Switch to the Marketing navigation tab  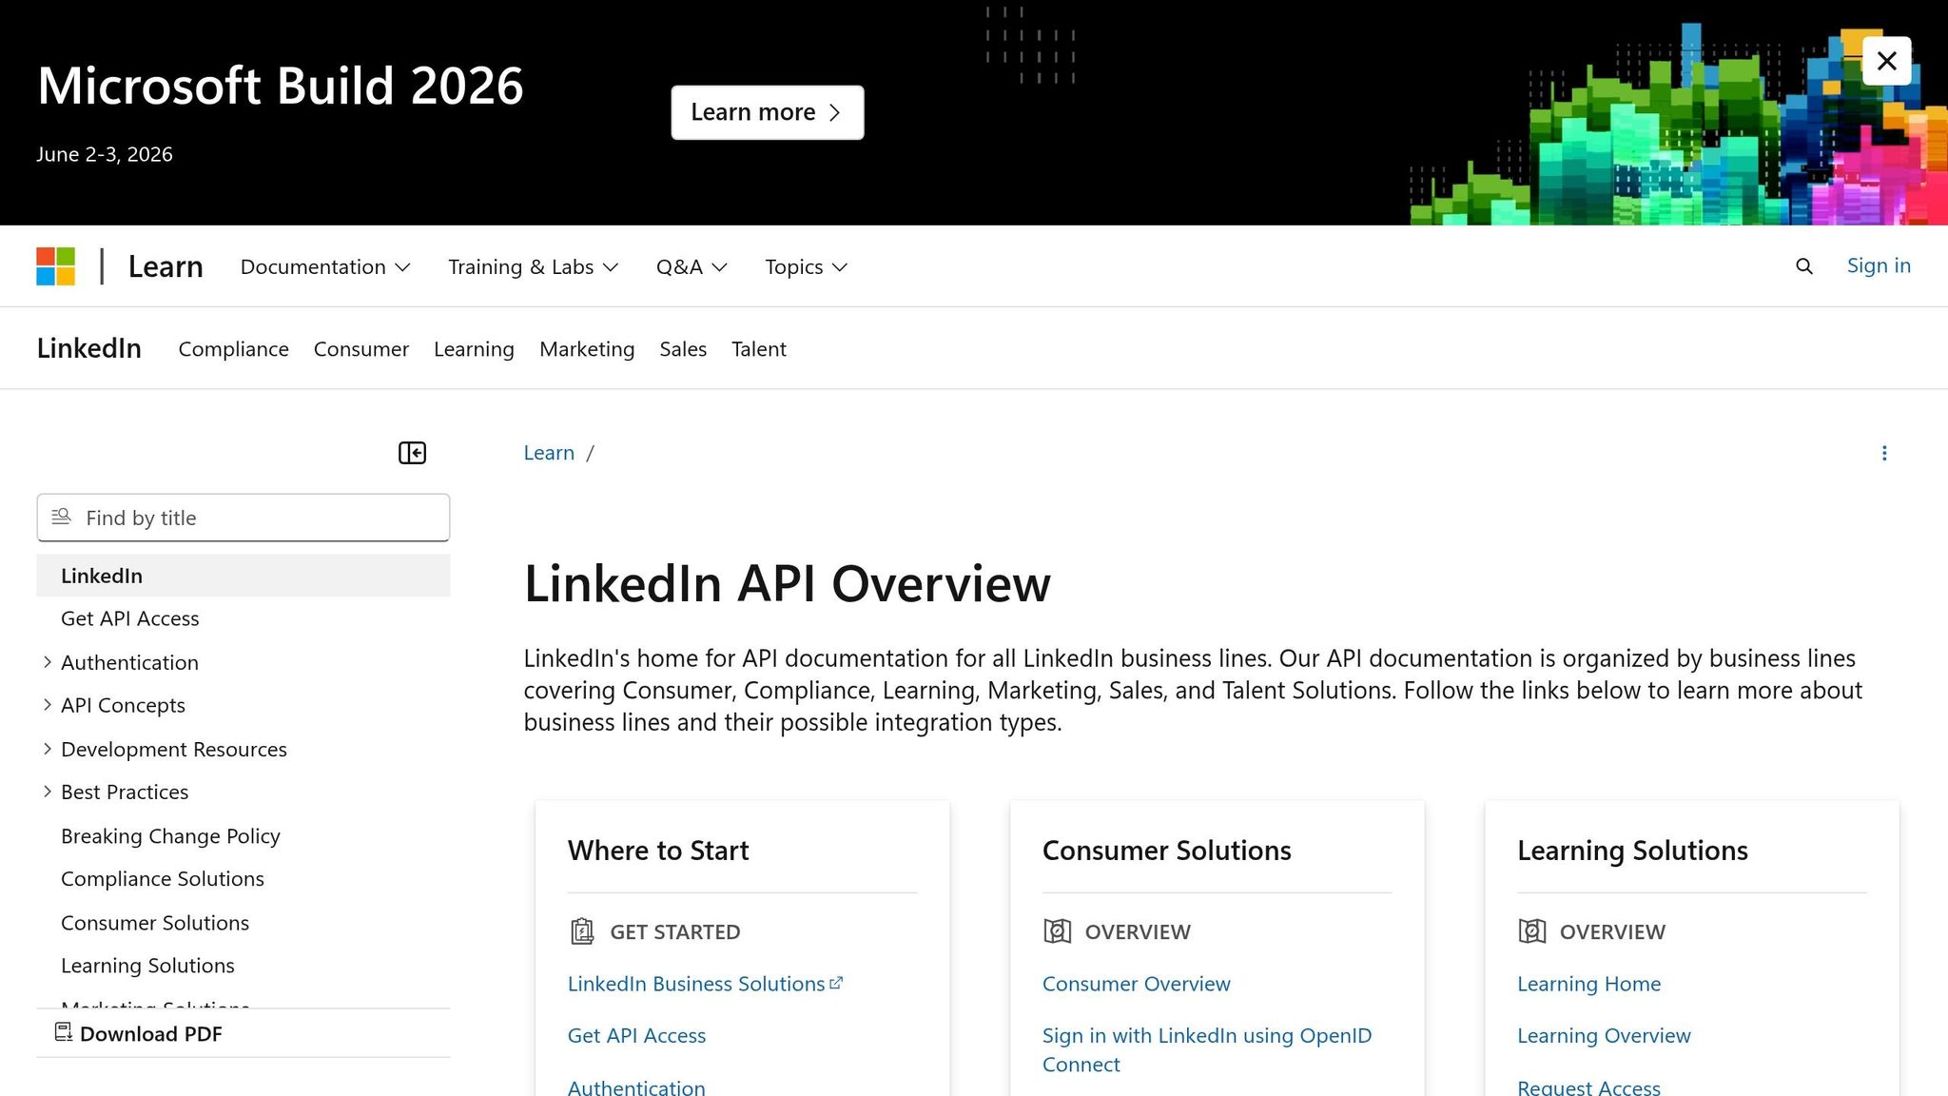(x=587, y=348)
